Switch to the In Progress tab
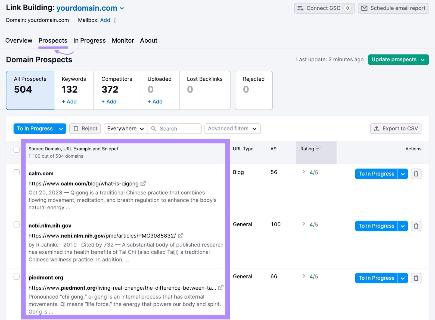The width and height of the screenshot is (435, 320). coord(89,40)
